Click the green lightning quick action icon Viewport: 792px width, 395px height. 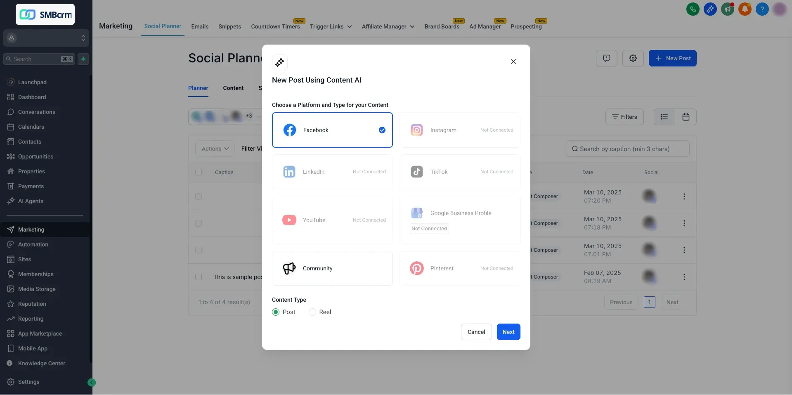click(83, 59)
